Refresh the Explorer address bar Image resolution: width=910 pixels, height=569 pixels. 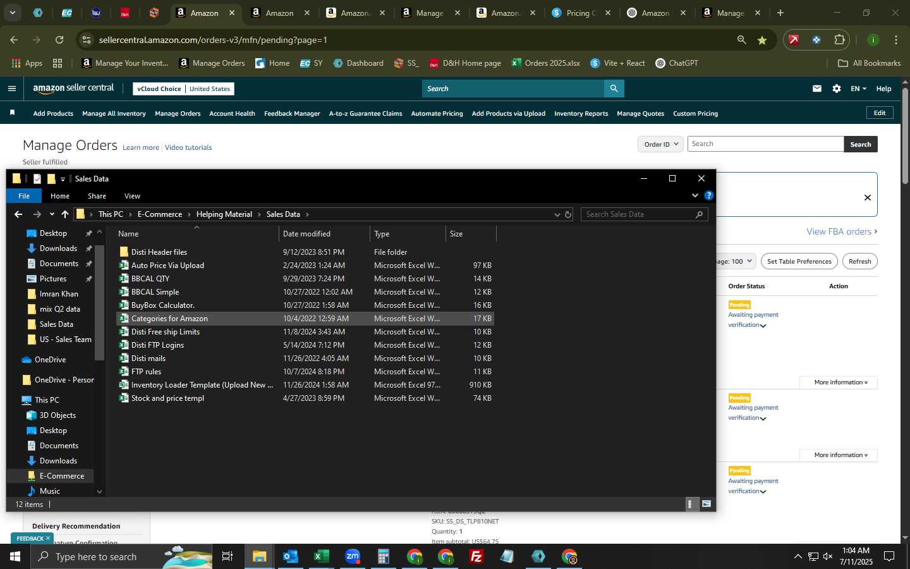(x=568, y=214)
